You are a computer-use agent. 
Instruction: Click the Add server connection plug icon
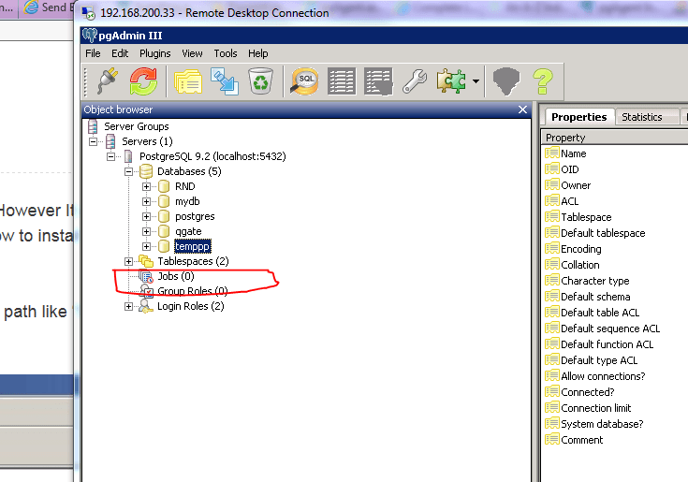(106, 81)
